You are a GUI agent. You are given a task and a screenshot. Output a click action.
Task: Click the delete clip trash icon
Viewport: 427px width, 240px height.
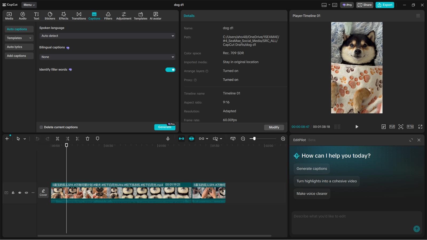[88, 138]
